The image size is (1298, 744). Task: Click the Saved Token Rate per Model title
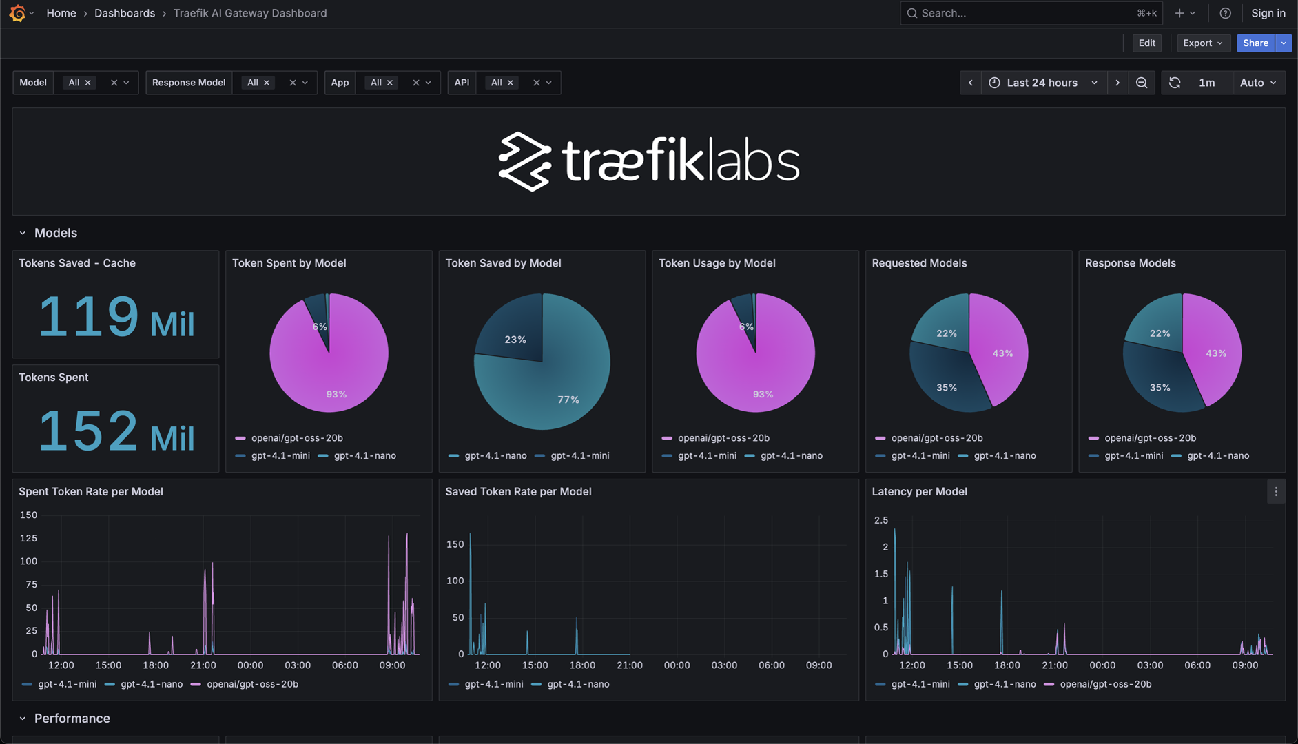(x=518, y=492)
